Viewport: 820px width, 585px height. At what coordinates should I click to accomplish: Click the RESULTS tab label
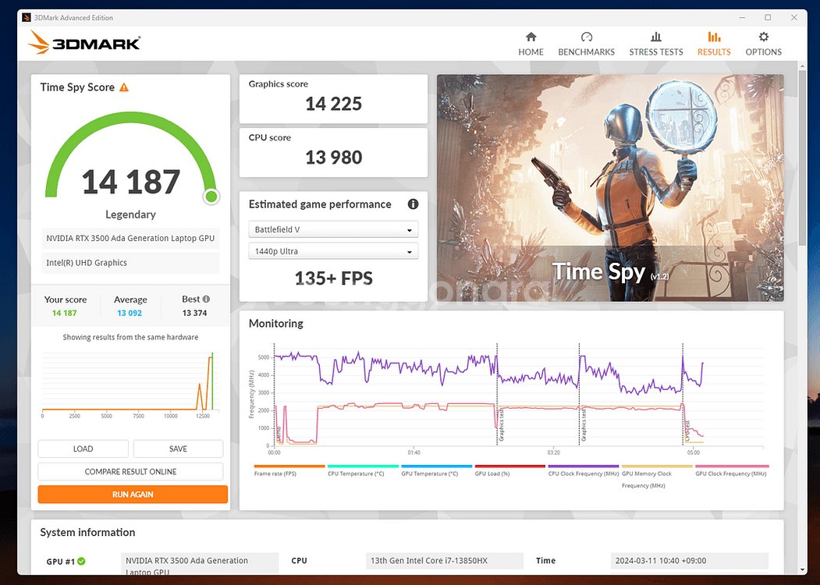coord(714,51)
